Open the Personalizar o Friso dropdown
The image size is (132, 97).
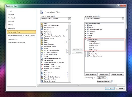[123, 19]
